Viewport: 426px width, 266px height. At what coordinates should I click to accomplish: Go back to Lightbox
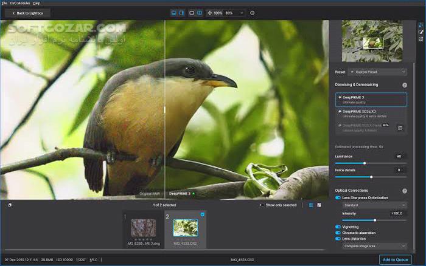tap(27, 13)
